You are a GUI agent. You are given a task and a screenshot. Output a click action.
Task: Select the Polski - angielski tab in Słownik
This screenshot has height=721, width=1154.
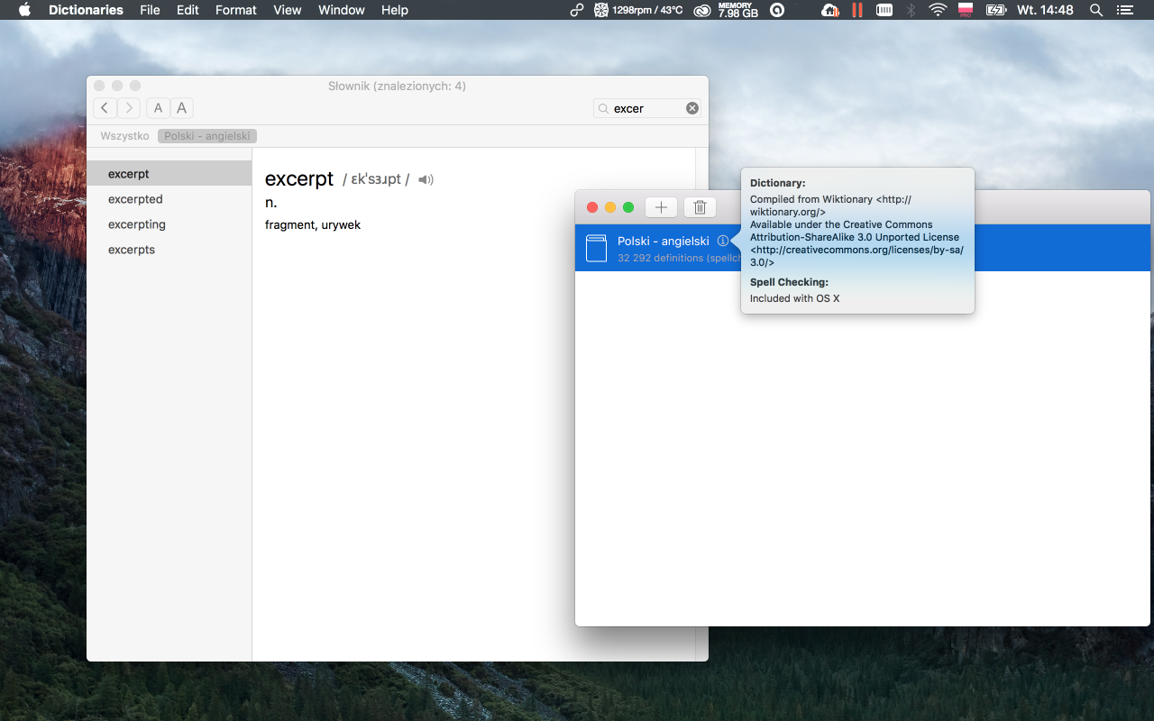207,136
